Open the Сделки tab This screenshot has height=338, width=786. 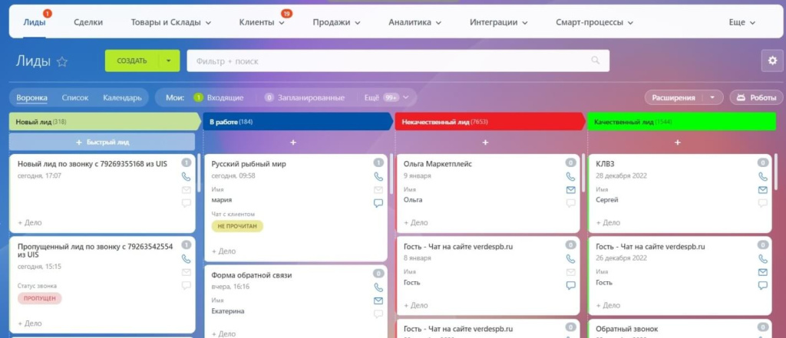pyautogui.click(x=88, y=23)
